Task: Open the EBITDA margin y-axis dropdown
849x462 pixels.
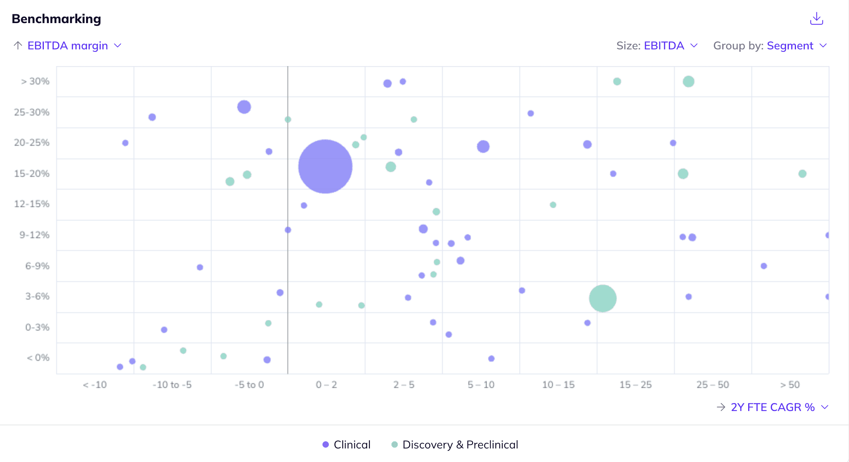Action: (68, 46)
